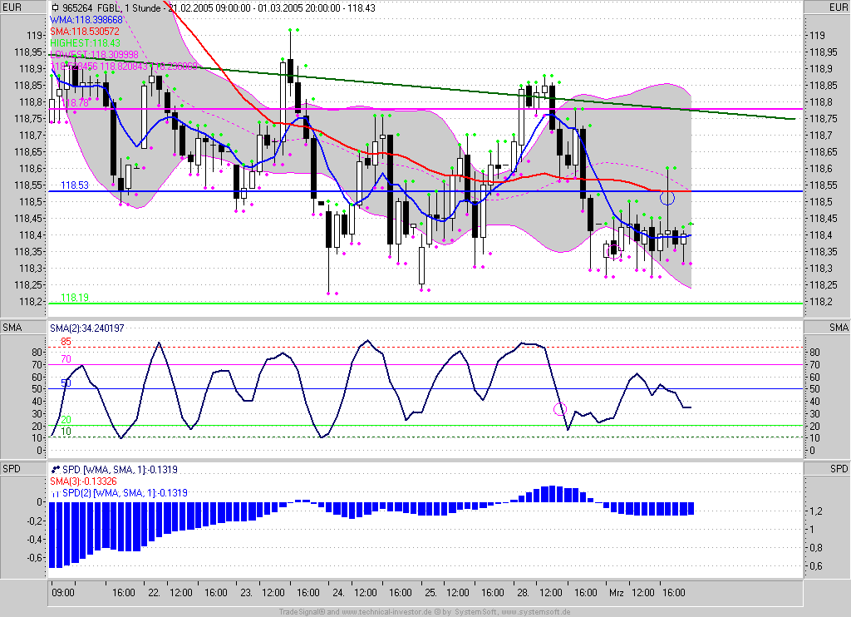Select the SMA(2):34.240197 indicator label
The height and width of the screenshot is (617, 851).
click(86, 329)
